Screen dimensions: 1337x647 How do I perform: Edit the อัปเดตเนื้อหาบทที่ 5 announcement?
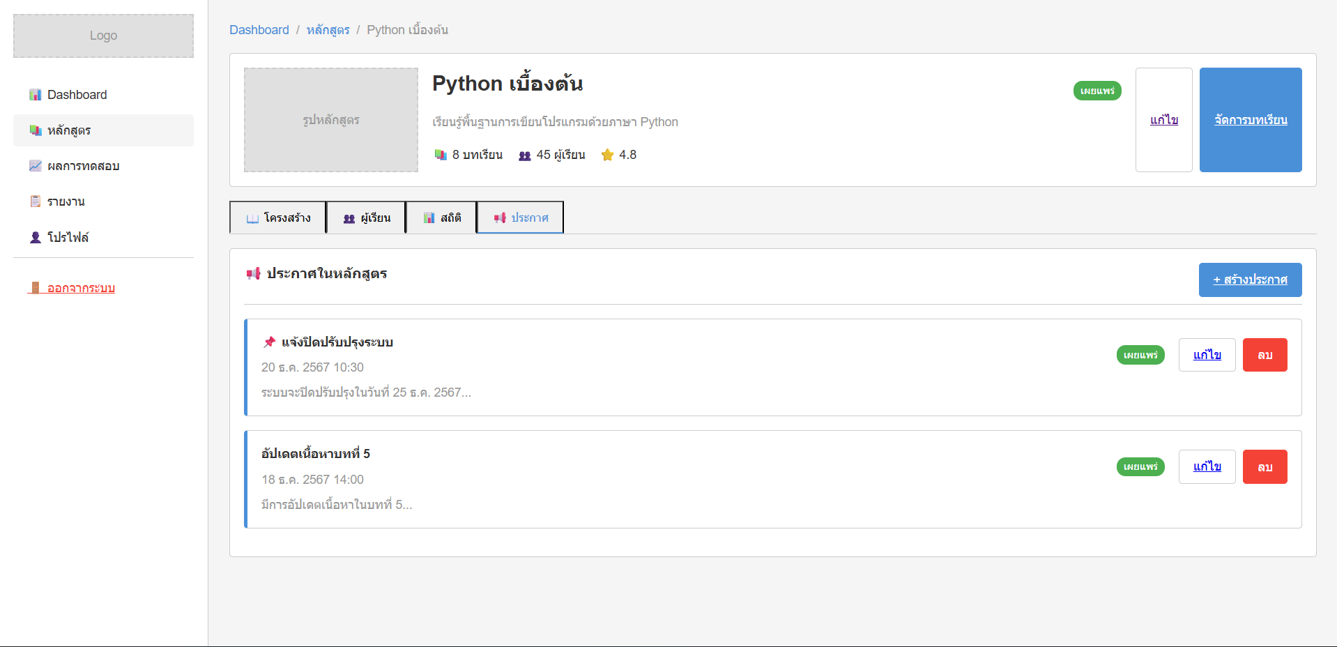(1207, 466)
